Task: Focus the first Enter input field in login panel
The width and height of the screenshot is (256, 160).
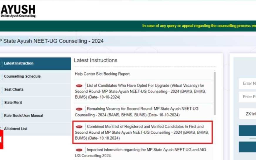Action: (247, 84)
